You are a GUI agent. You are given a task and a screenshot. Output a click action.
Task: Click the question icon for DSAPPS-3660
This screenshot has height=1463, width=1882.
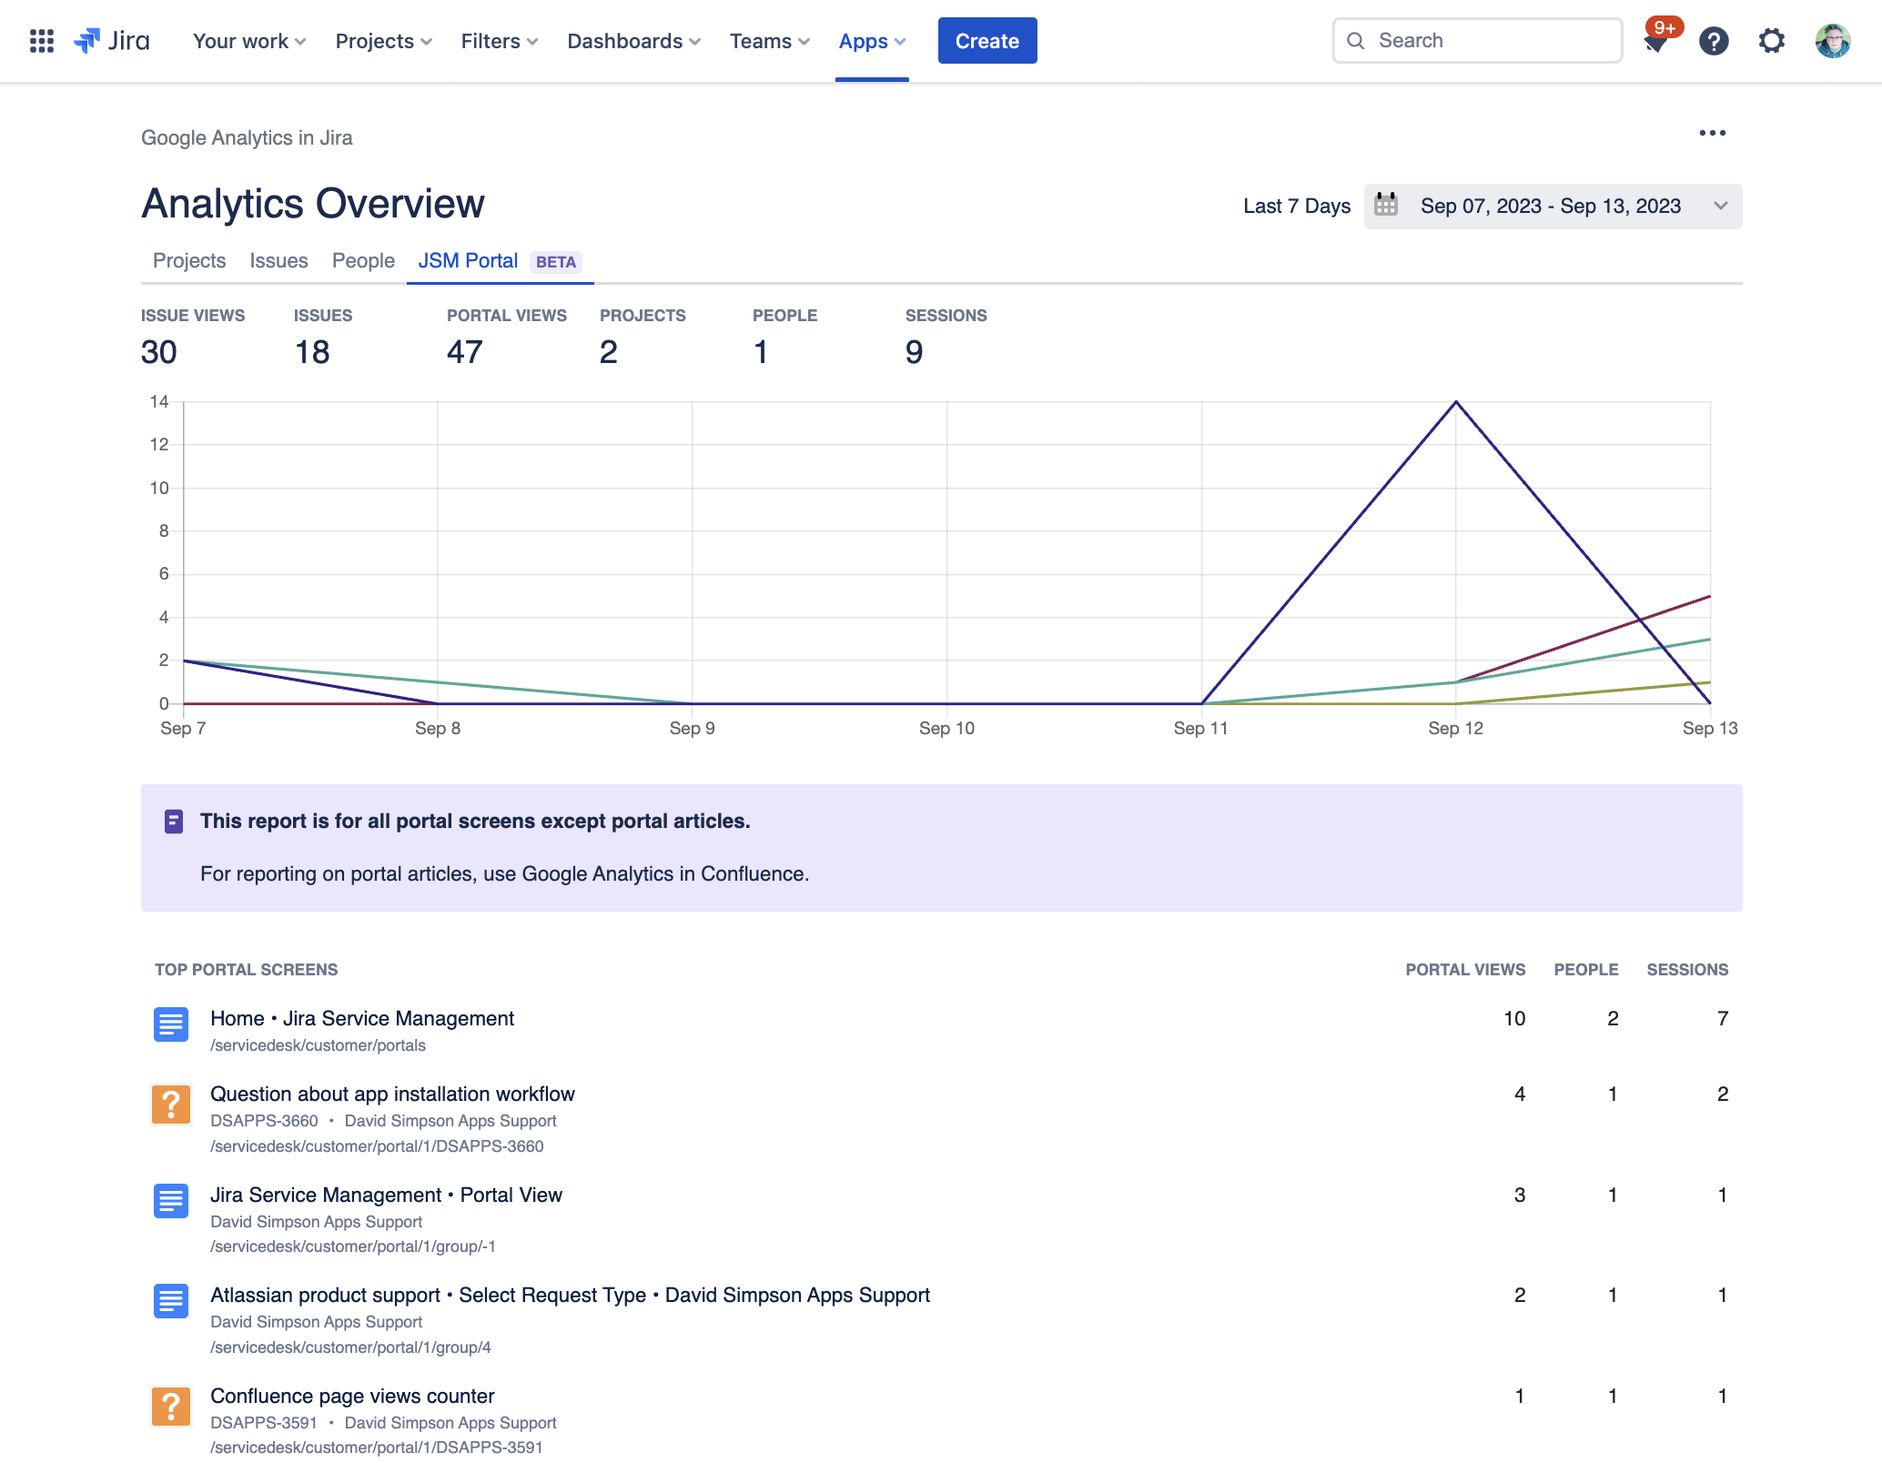pos(171,1104)
